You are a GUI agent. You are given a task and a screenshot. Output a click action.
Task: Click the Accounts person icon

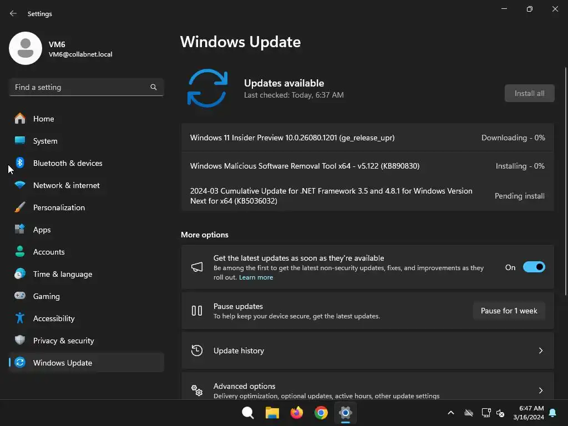(x=20, y=251)
